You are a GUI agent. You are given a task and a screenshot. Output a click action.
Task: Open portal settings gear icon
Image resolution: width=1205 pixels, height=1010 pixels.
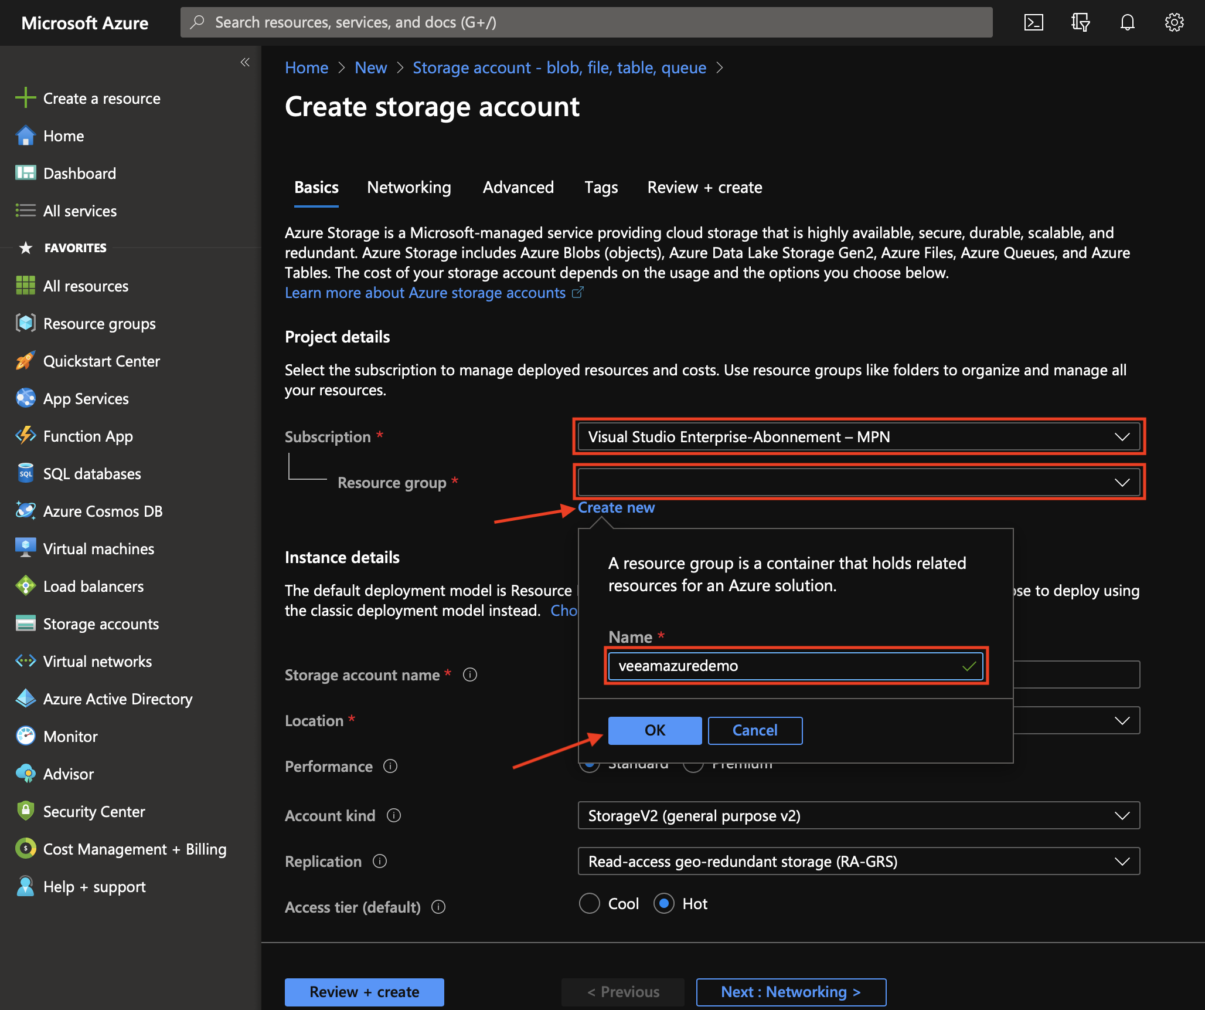[1174, 23]
